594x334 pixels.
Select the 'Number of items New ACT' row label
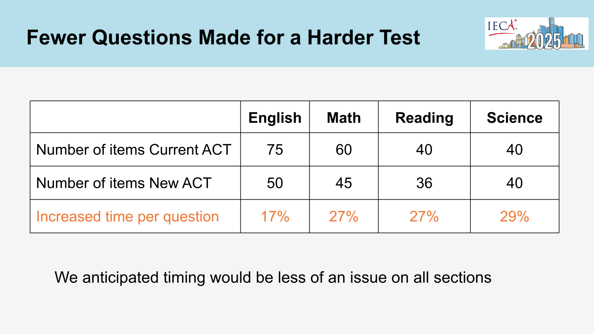[x=124, y=183]
